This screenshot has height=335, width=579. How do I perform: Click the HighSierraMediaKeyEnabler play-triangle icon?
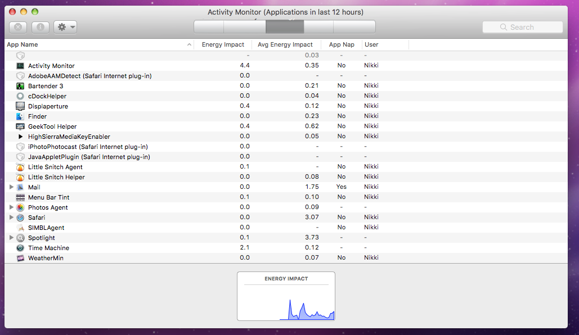coord(21,137)
